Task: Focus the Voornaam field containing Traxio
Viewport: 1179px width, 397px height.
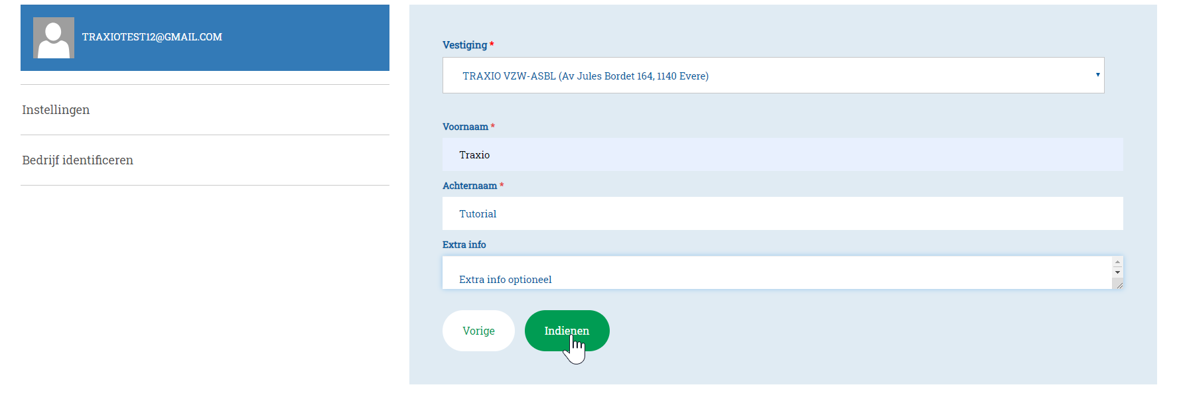Action: (782, 154)
